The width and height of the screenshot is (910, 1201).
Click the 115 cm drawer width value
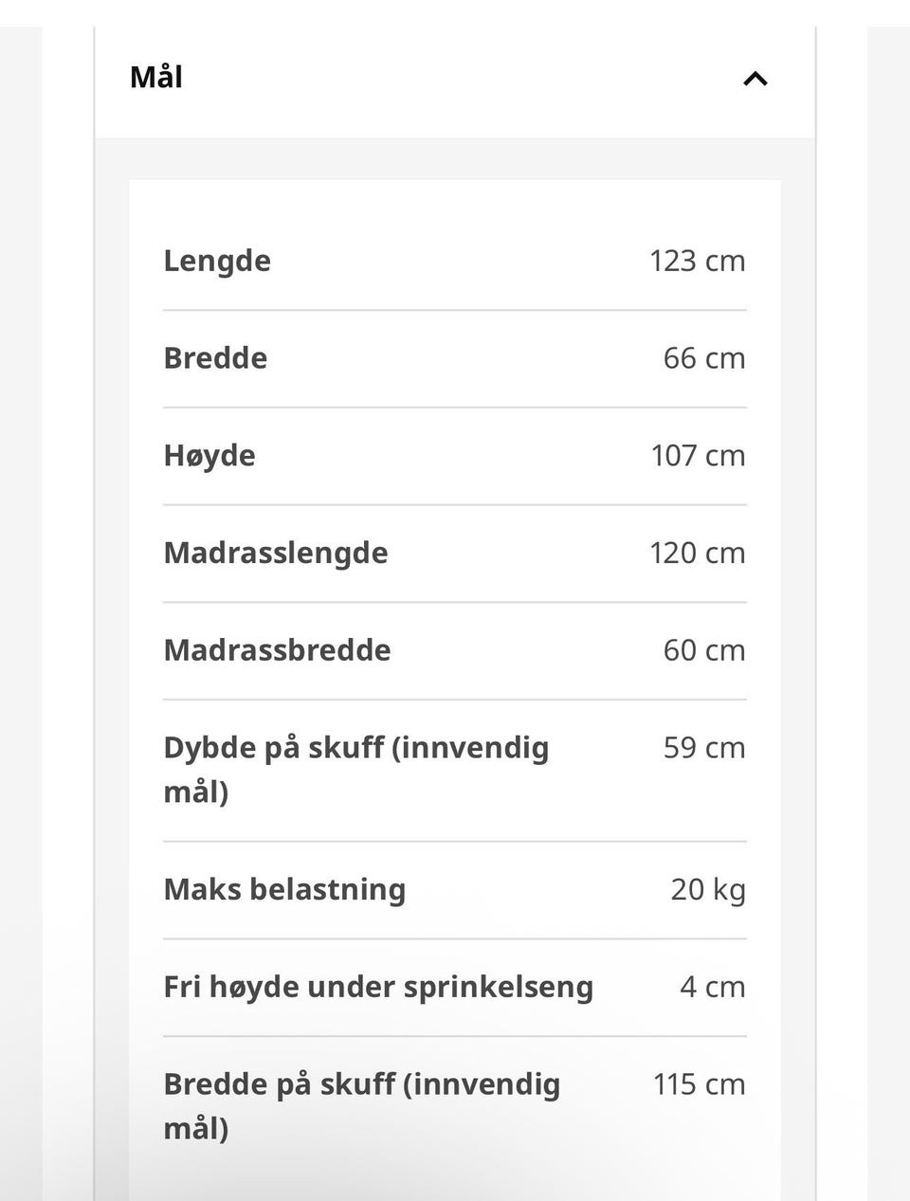[700, 1084]
